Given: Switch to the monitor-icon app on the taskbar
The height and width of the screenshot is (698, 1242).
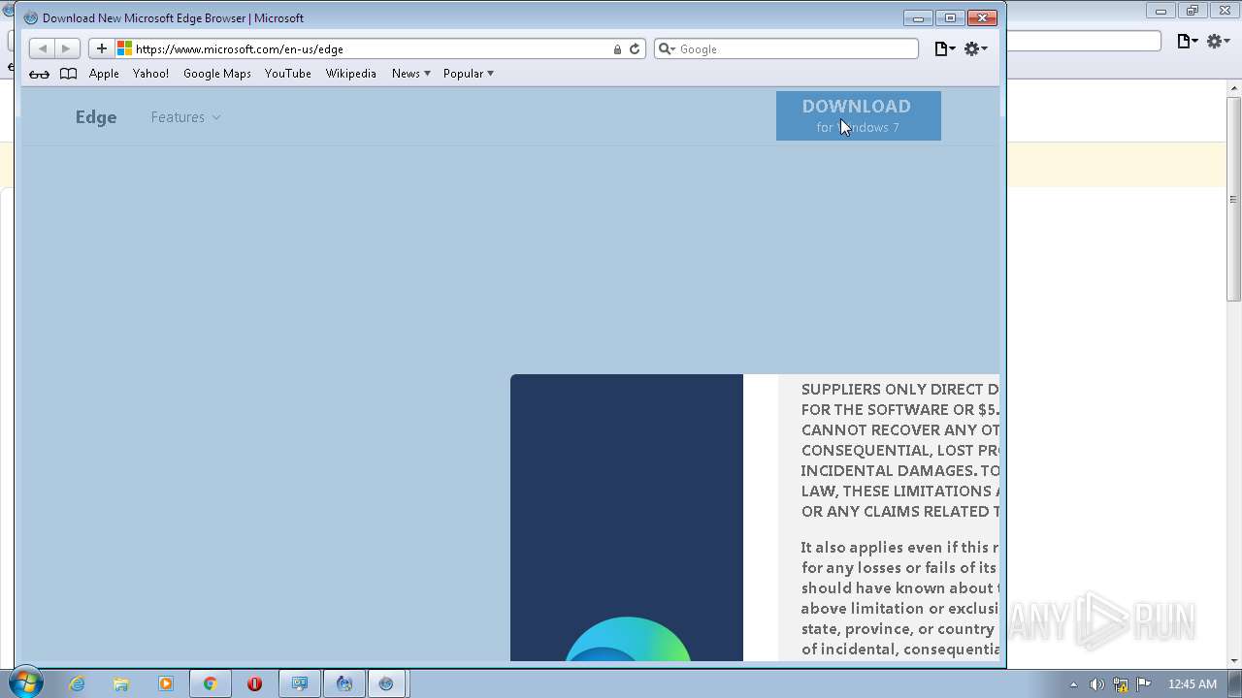Looking at the screenshot, I should 300,683.
